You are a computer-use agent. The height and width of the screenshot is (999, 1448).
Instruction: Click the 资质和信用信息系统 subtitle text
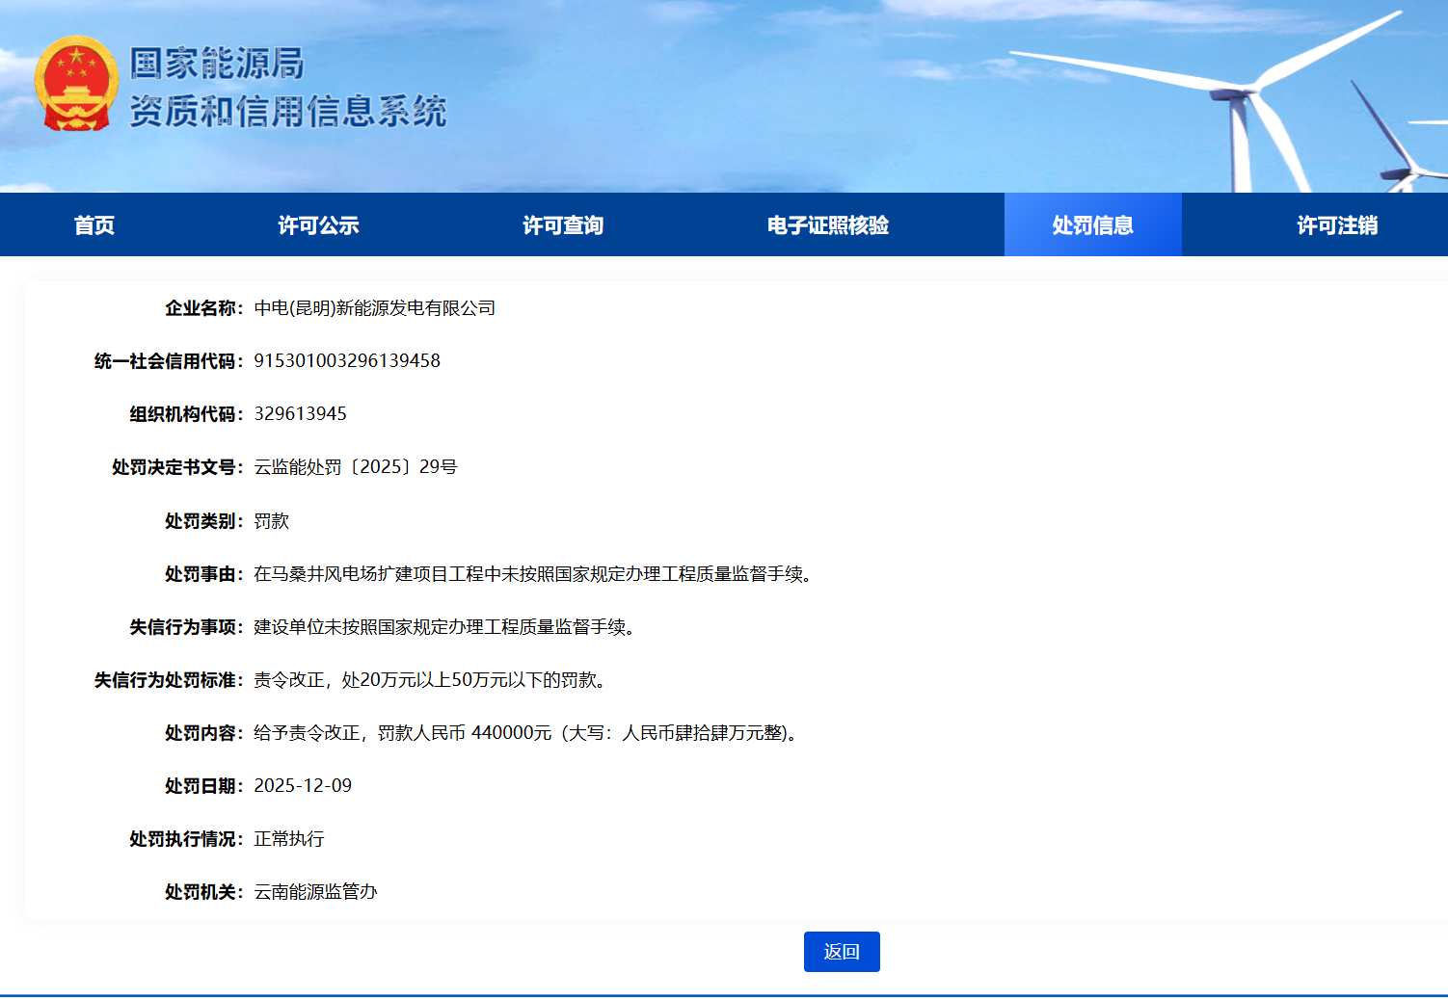pos(287,112)
